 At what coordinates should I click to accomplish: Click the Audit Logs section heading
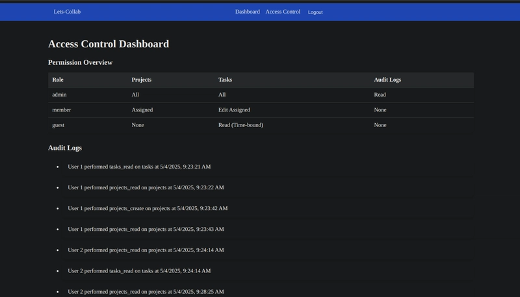[x=64, y=148]
